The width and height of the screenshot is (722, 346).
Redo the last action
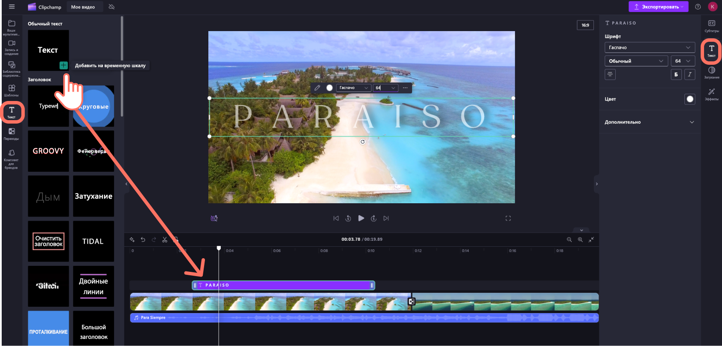click(154, 239)
